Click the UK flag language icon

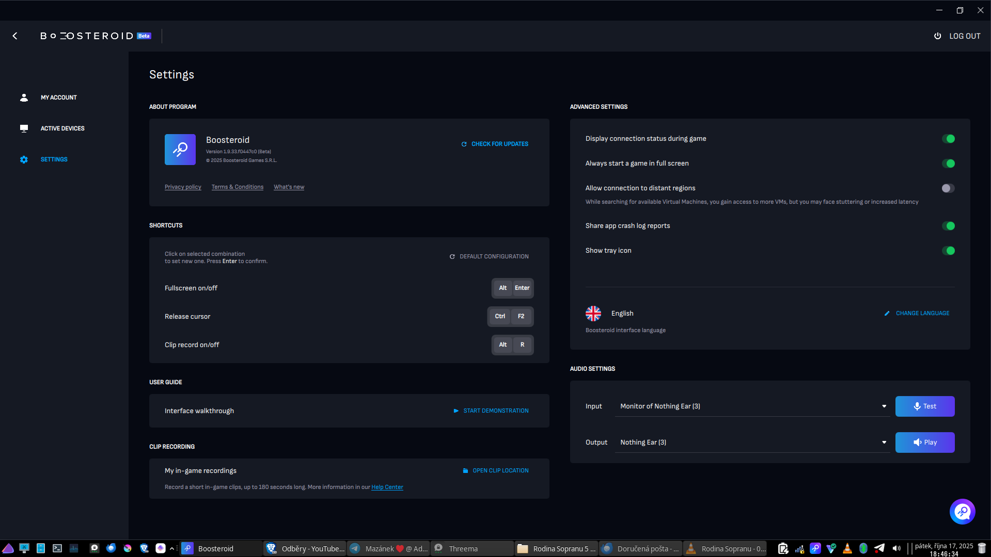click(593, 314)
